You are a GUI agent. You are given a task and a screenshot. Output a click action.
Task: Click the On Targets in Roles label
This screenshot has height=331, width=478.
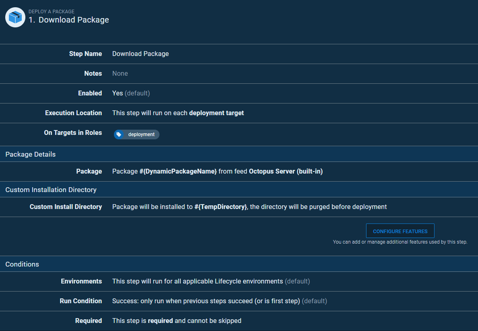73,132
